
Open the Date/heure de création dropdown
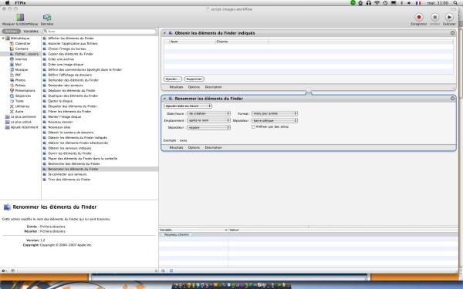coord(208,113)
